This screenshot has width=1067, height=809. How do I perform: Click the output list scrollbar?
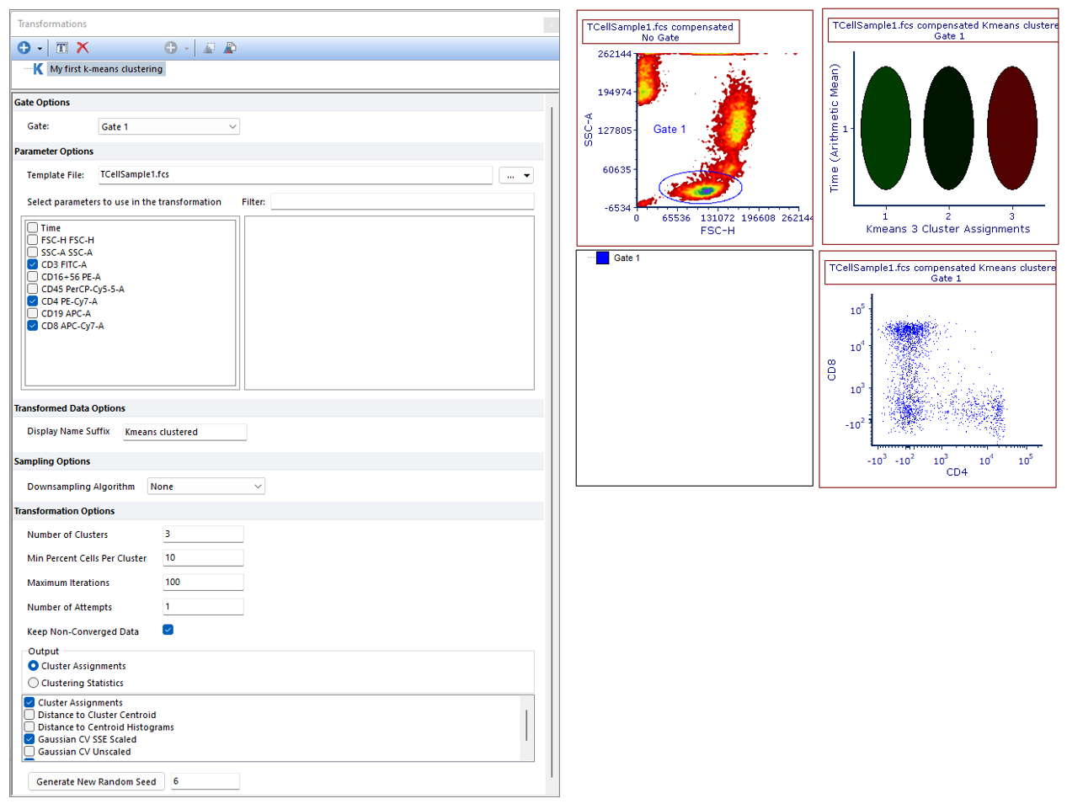point(527,725)
